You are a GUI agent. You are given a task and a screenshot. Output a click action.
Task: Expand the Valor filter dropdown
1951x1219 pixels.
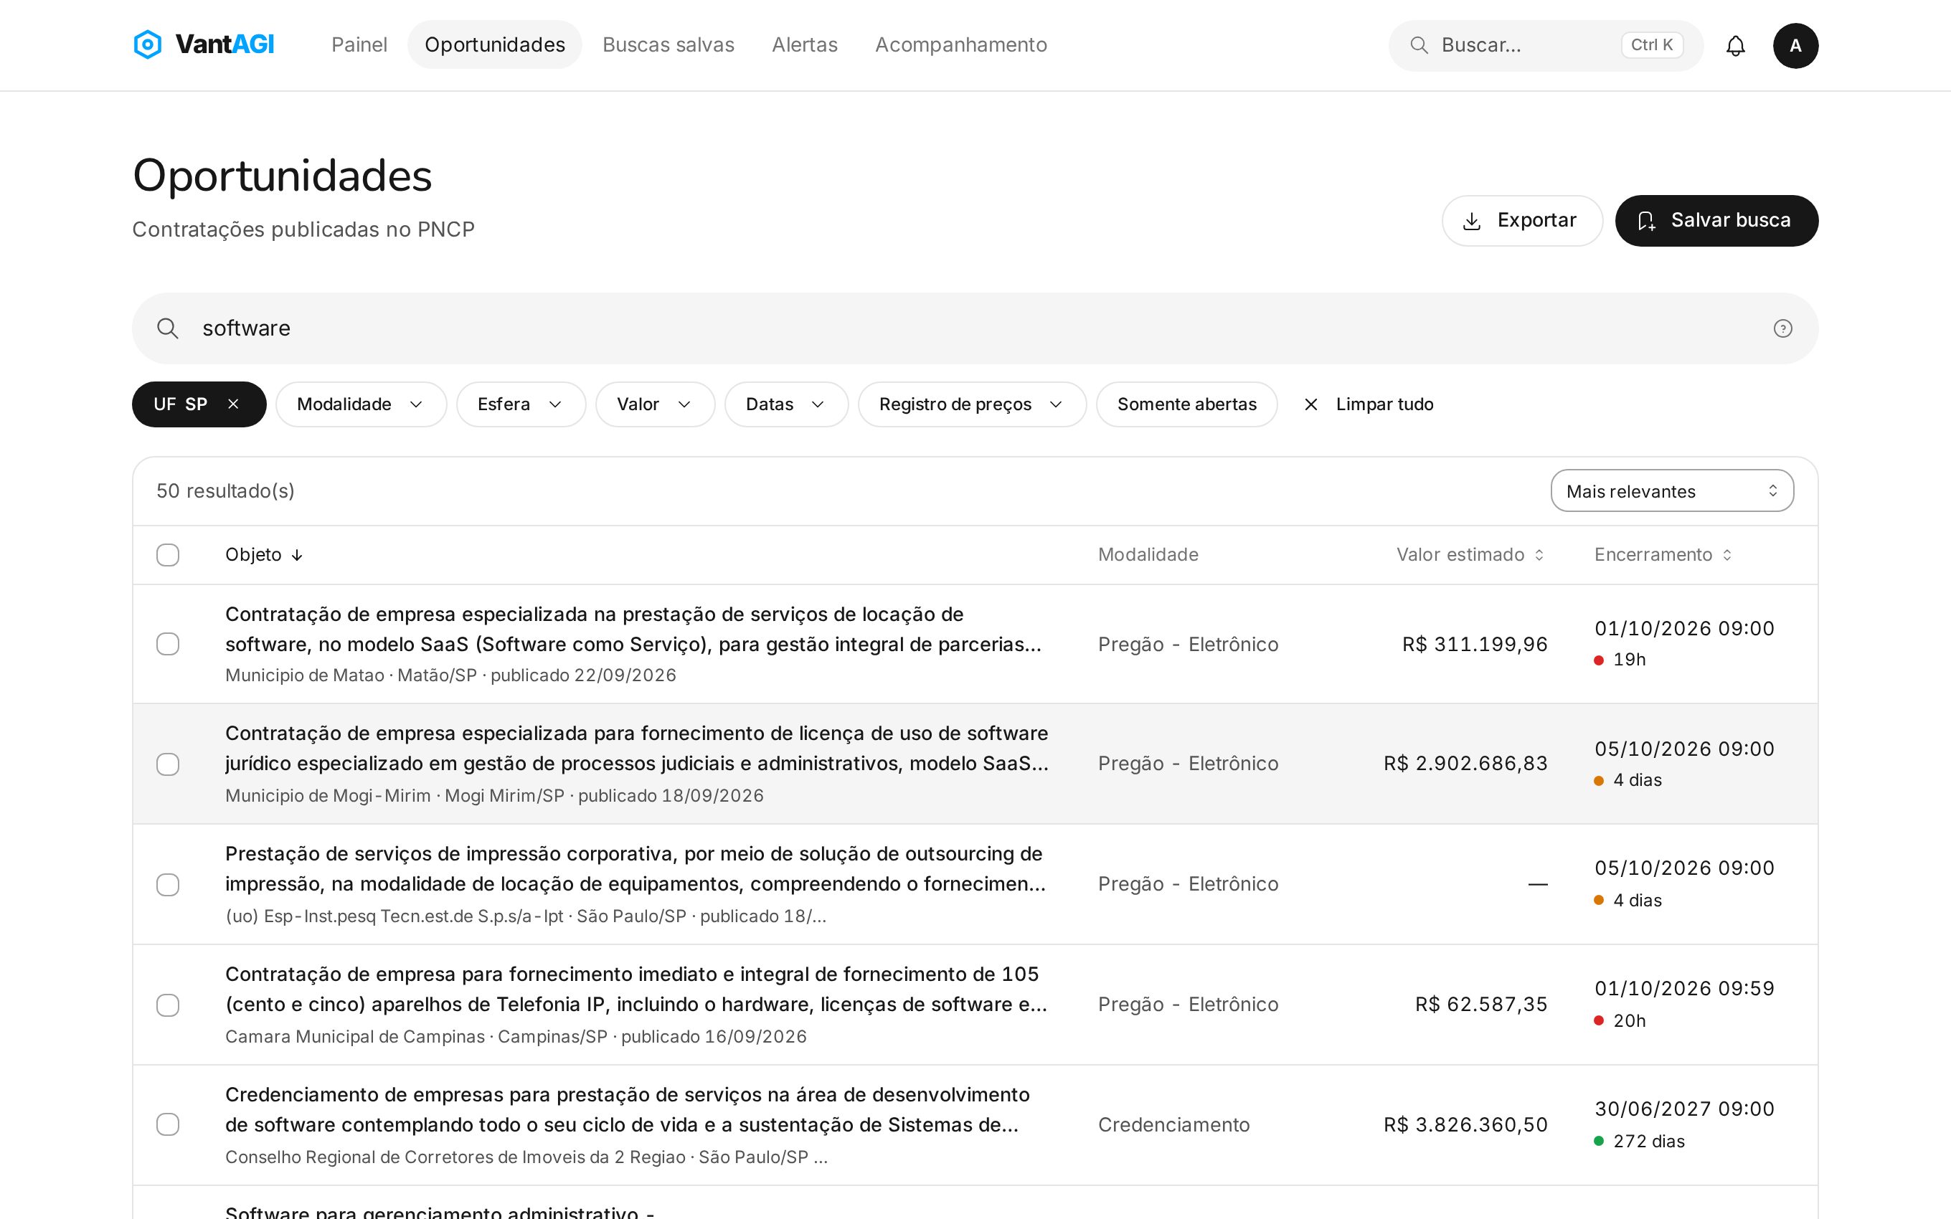[x=655, y=404]
